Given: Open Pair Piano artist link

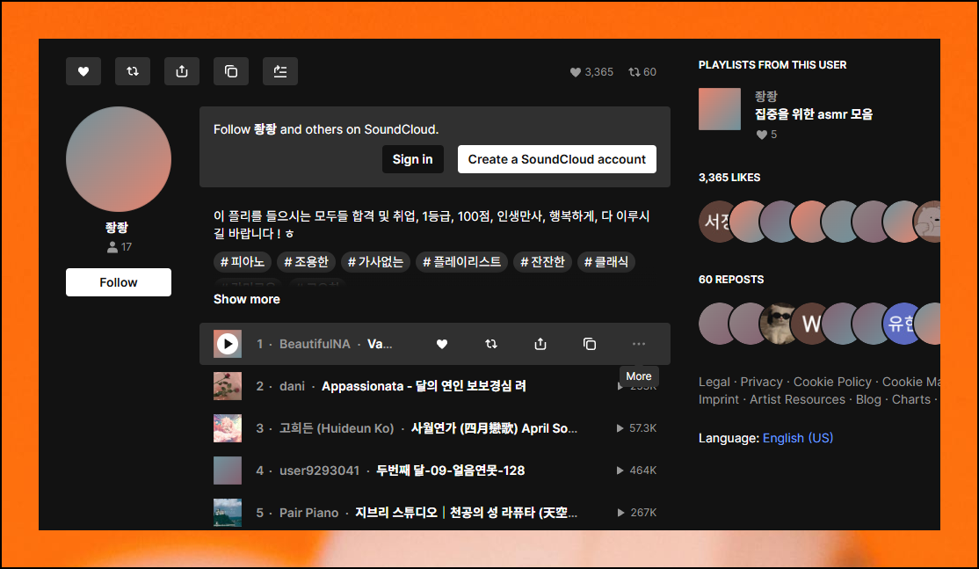Looking at the screenshot, I should 308,513.
